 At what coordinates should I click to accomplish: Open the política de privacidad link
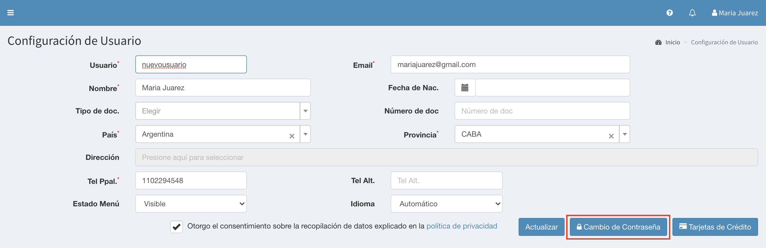[x=462, y=226]
